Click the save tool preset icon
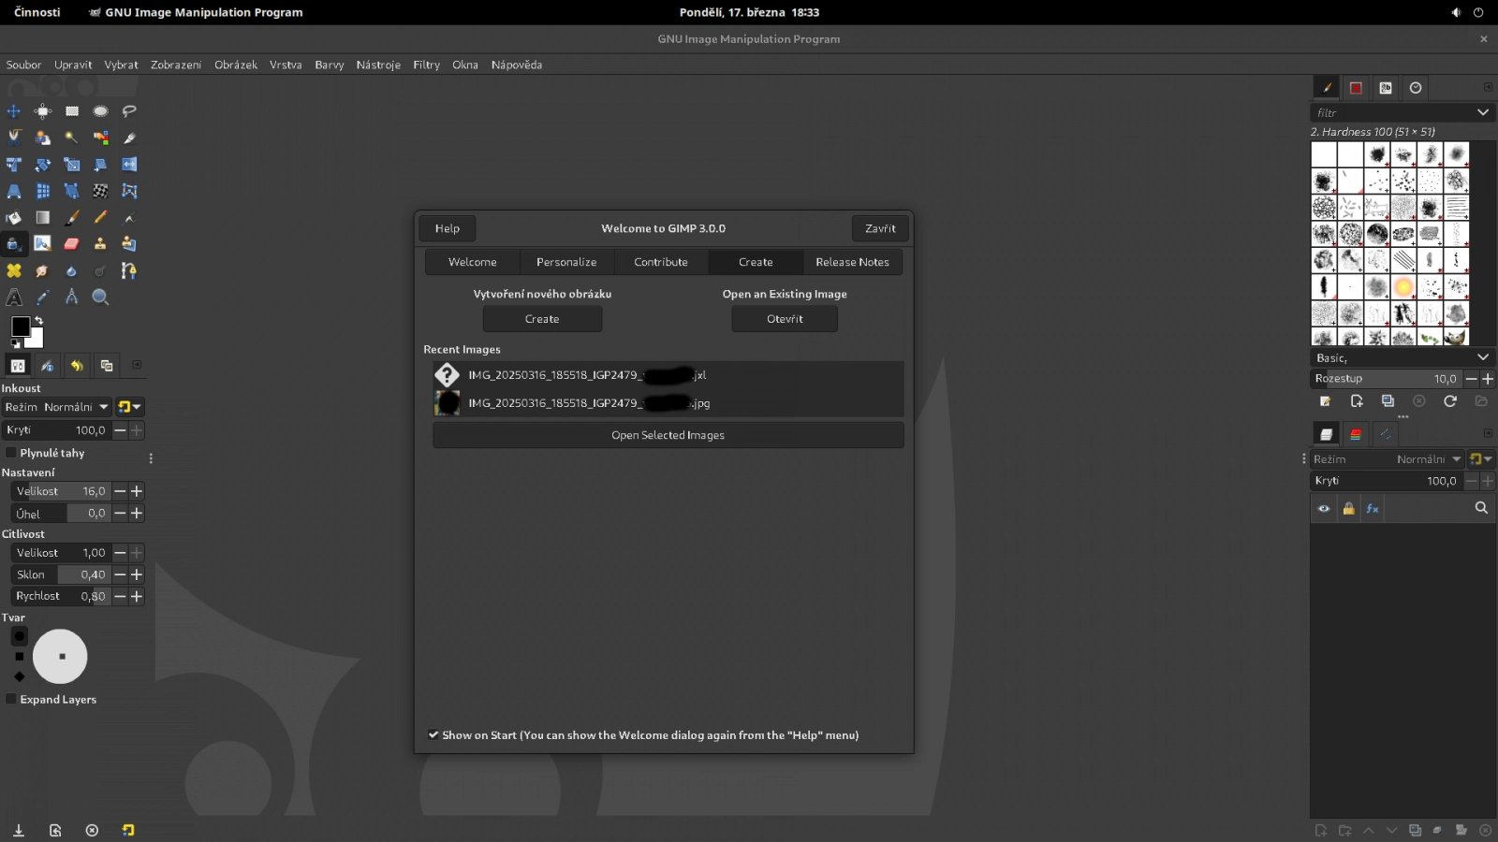This screenshot has width=1498, height=842. (x=18, y=830)
